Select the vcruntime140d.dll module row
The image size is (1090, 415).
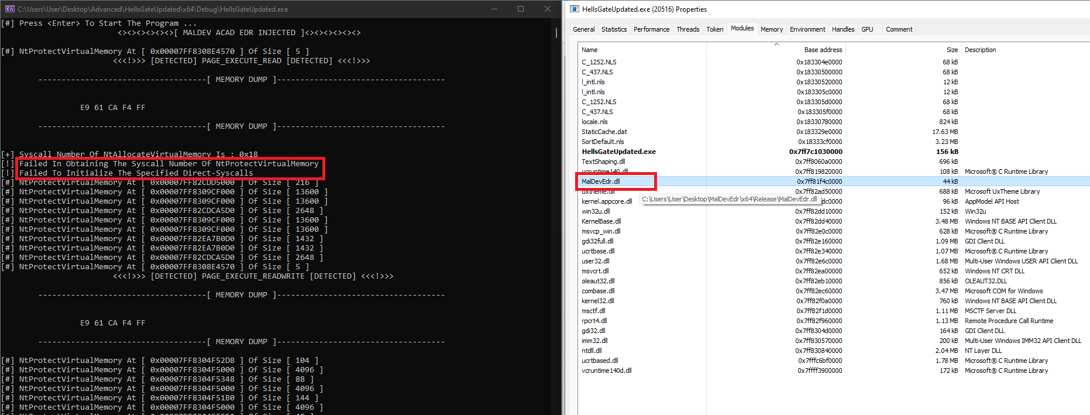coord(834,371)
